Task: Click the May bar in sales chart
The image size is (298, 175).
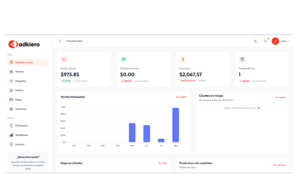Action: [x=132, y=133]
